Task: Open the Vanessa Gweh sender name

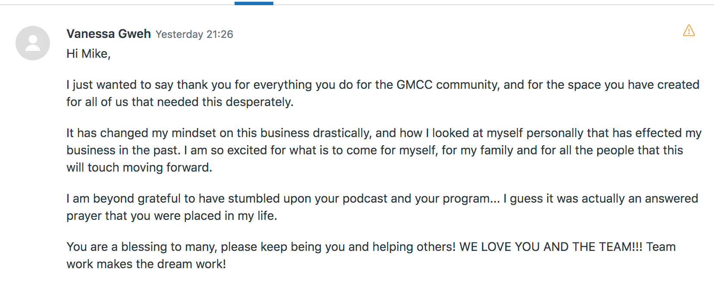Action: point(109,34)
